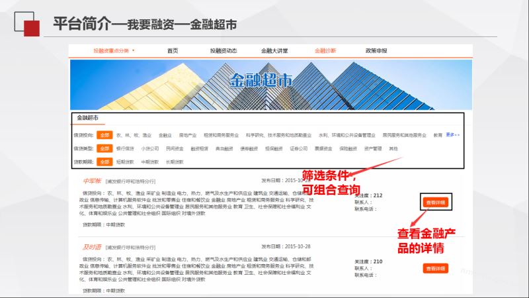529x298 pixels.
Task: Choose 长期贷款 as the 贷款期限
Action: [175, 162]
